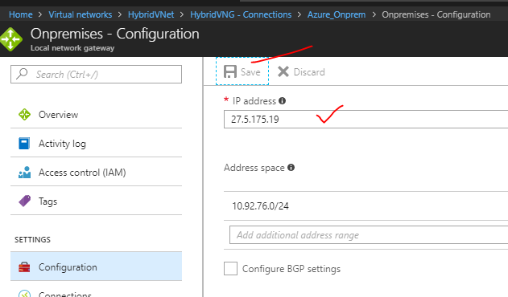Open Tags in the sidebar menu
This screenshot has width=508, height=297.
click(x=97, y=201)
